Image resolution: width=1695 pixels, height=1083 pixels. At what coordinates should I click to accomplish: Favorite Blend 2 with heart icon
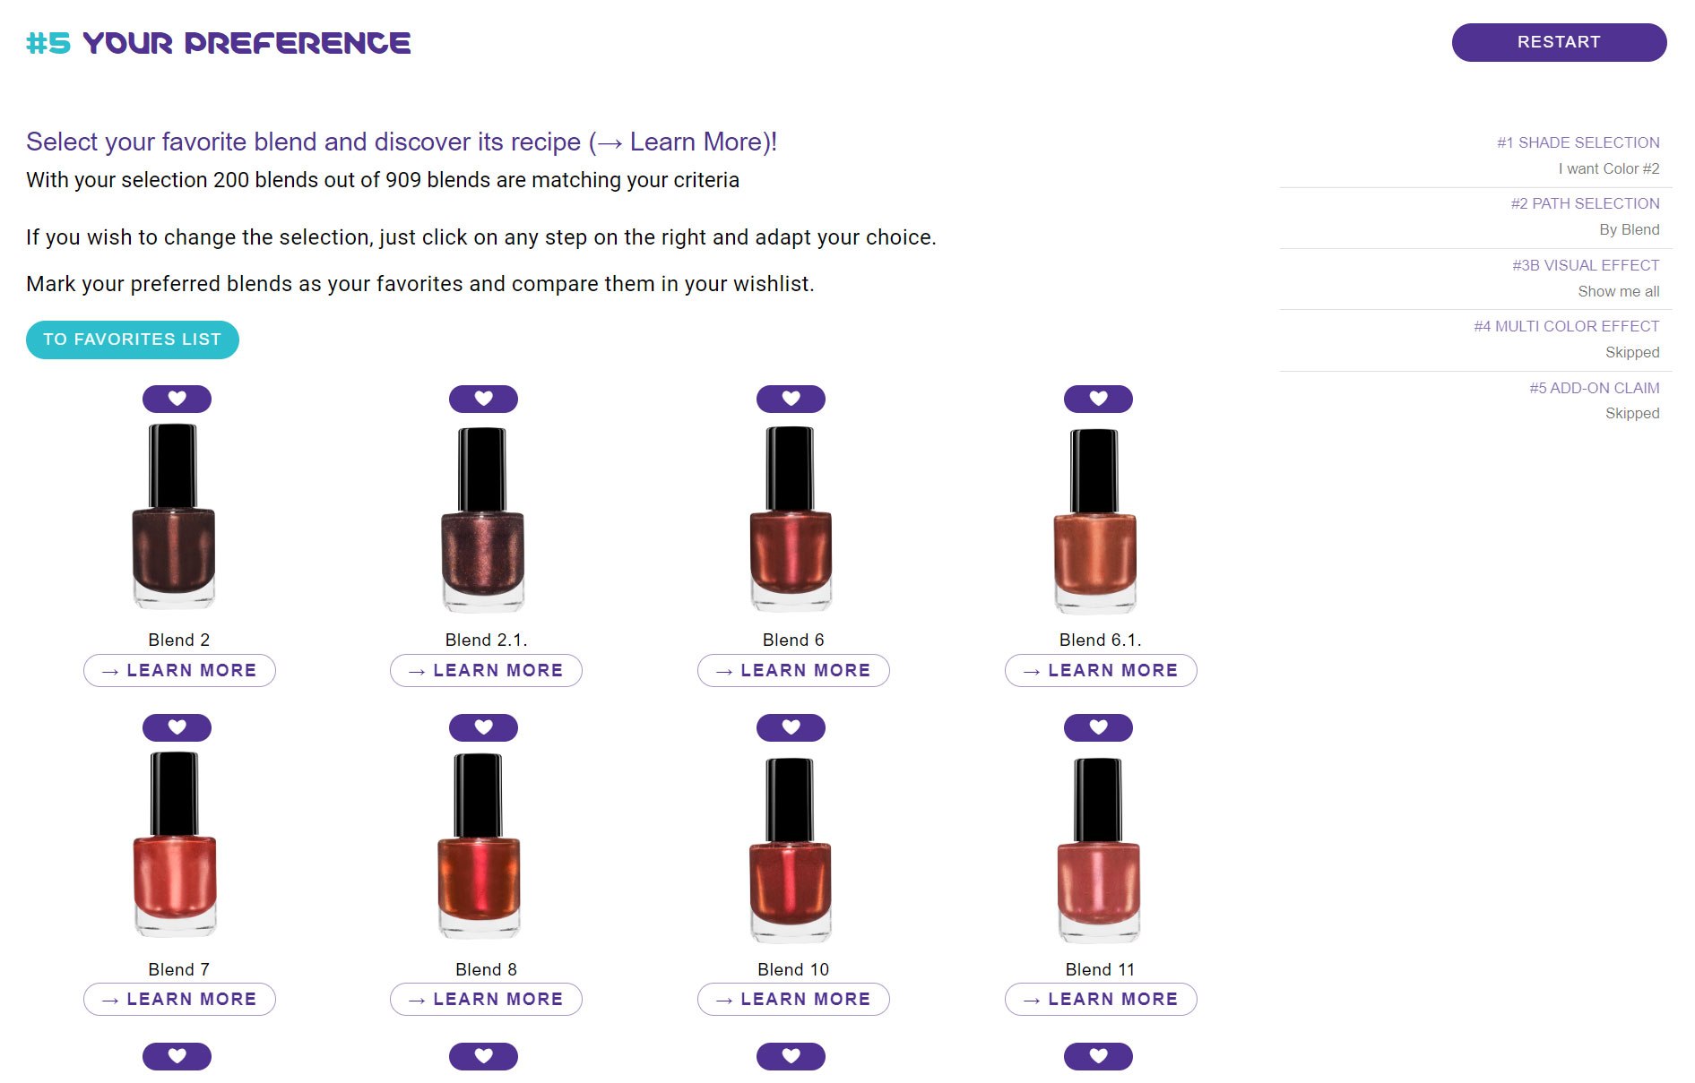pyautogui.click(x=177, y=399)
